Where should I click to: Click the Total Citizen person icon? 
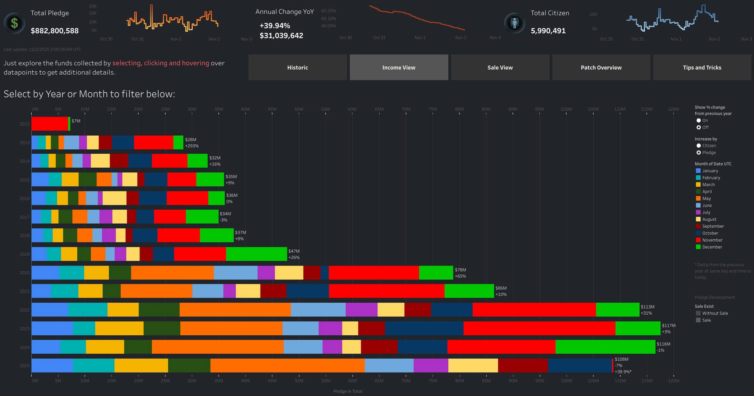(x=514, y=23)
